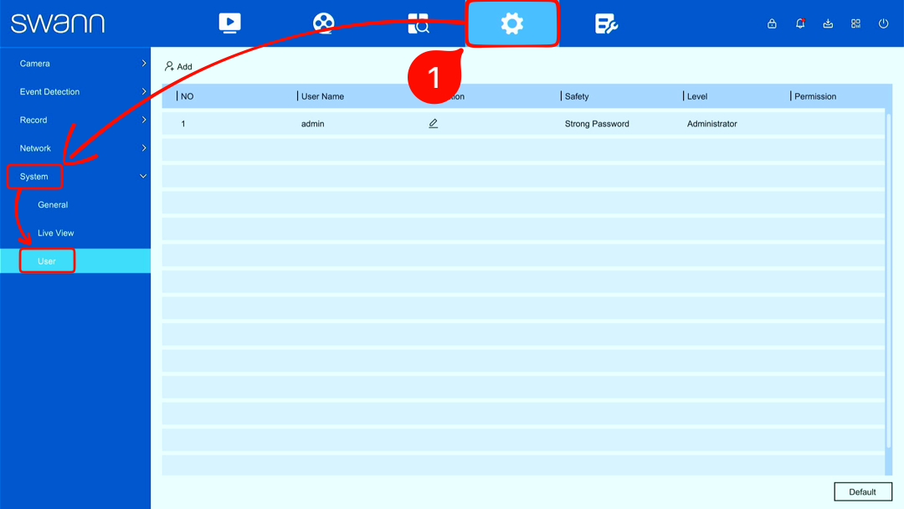This screenshot has width=904, height=509.
Task: Collapse the System menu section
Action: pyautogui.click(x=75, y=177)
